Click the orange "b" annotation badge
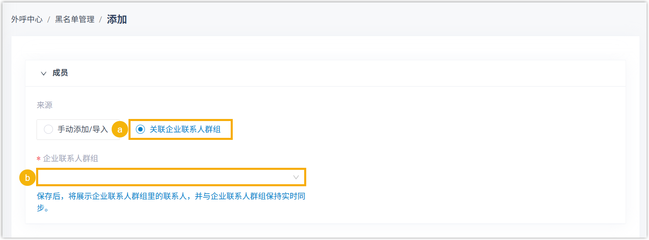 point(28,178)
